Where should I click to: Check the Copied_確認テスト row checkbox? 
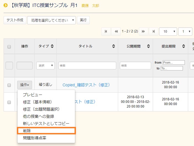pyautogui.click(x=9, y=85)
